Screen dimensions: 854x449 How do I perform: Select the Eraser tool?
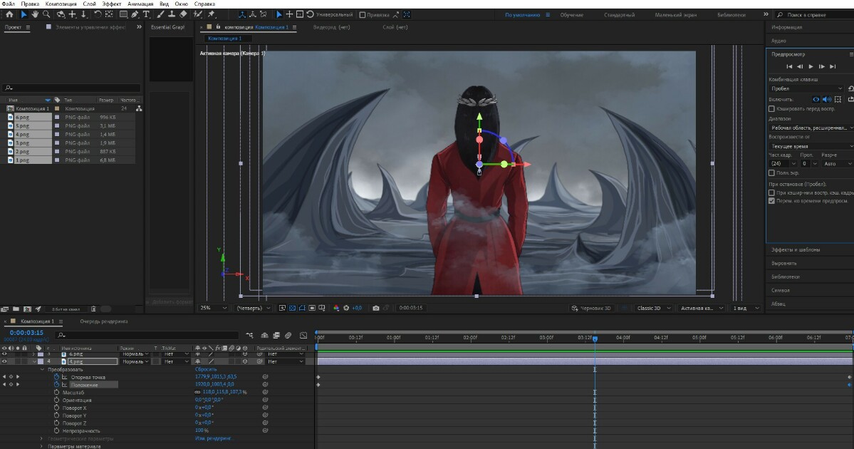click(184, 14)
